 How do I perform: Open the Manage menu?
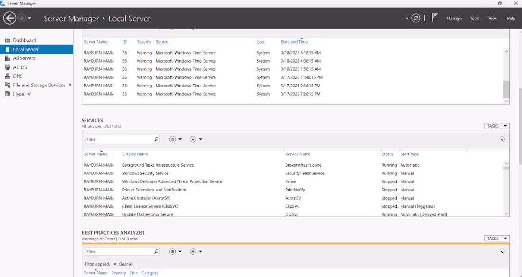pyautogui.click(x=454, y=19)
